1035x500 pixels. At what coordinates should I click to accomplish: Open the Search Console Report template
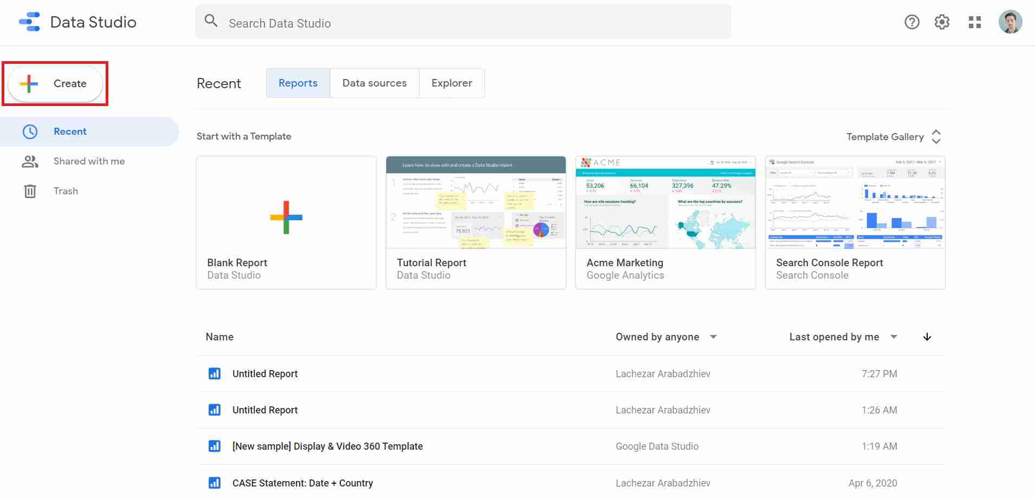[x=855, y=222]
